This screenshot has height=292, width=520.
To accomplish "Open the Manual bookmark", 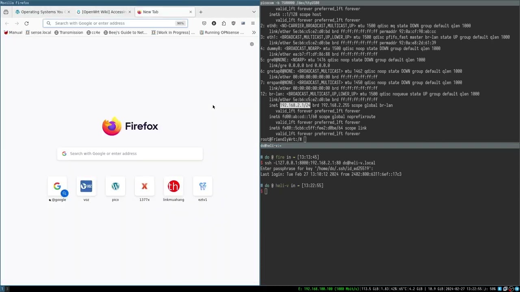I will [13, 32].
